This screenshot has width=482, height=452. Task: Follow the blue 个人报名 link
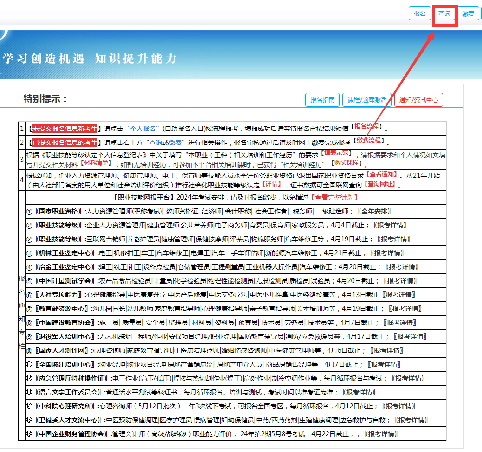point(144,129)
